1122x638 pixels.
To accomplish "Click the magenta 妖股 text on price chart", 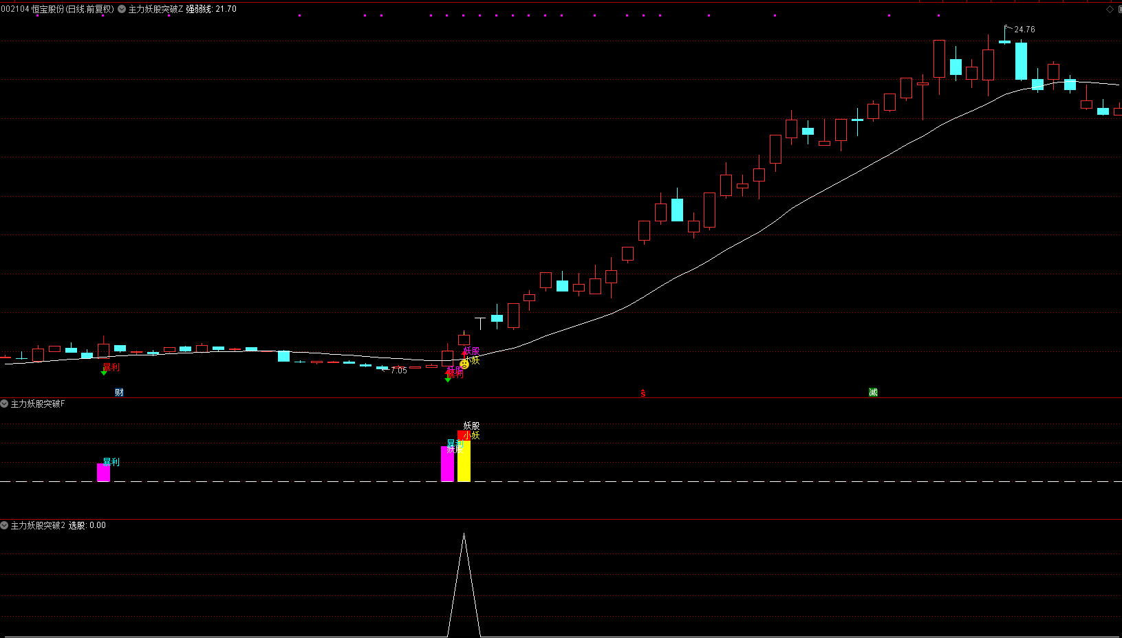I will 472,351.
